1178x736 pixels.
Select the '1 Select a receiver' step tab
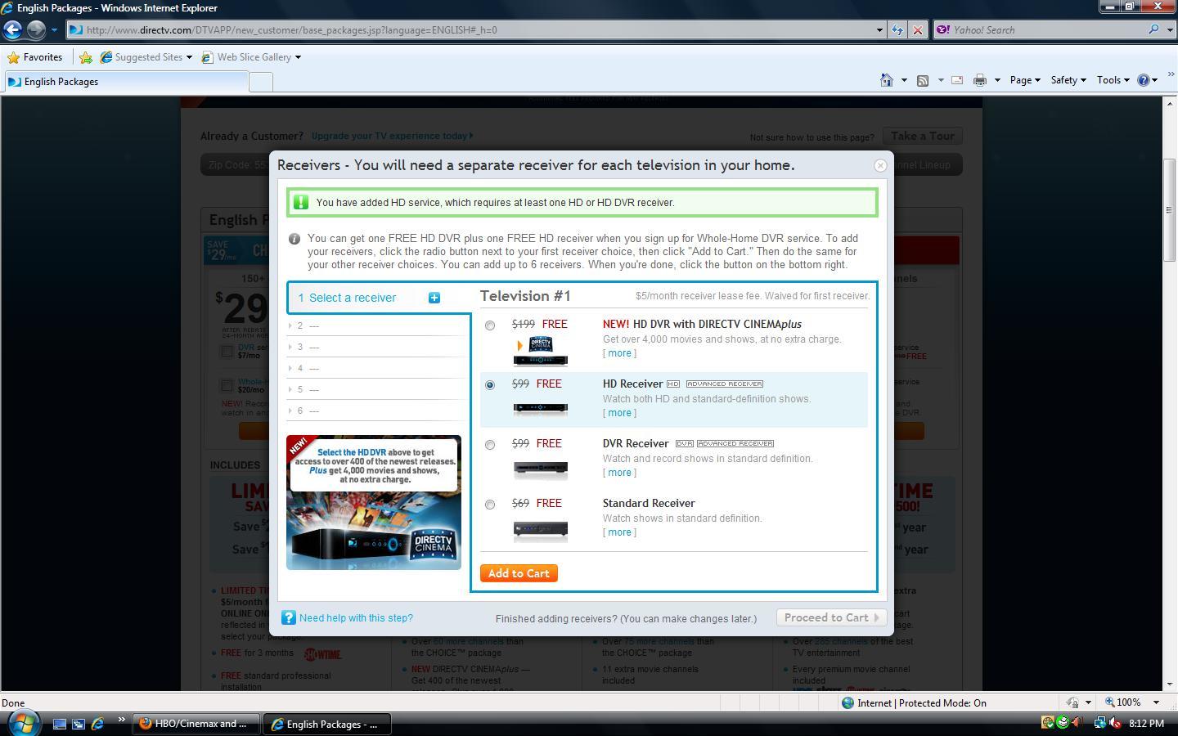(x=378, y=298)
